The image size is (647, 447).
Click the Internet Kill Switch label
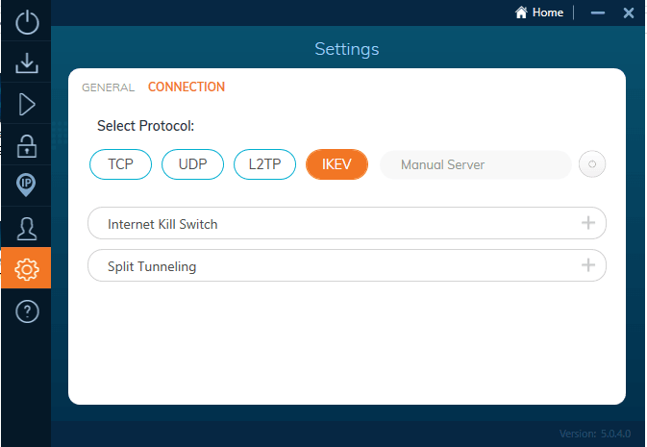[x=162, y=224]
